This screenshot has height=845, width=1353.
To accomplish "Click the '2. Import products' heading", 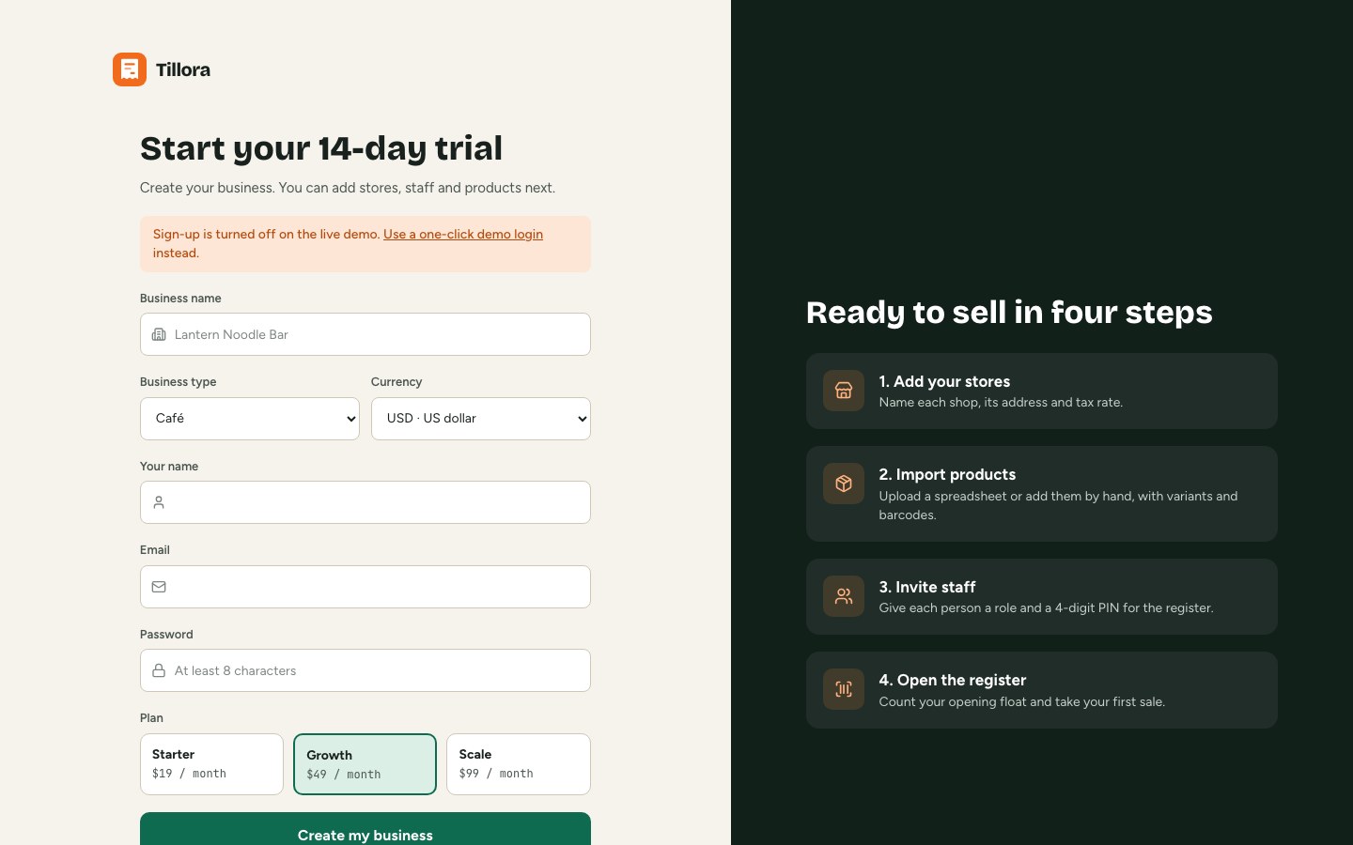I will (x=947, y=474).
